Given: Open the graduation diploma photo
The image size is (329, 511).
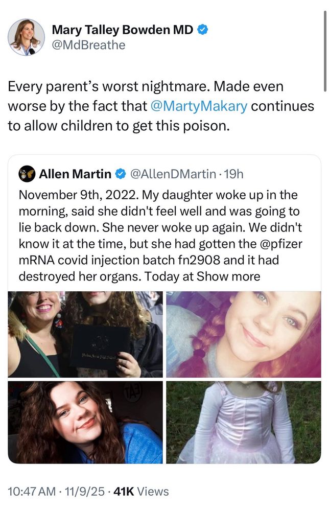Looking at the screenshot, I should (85, 334).
